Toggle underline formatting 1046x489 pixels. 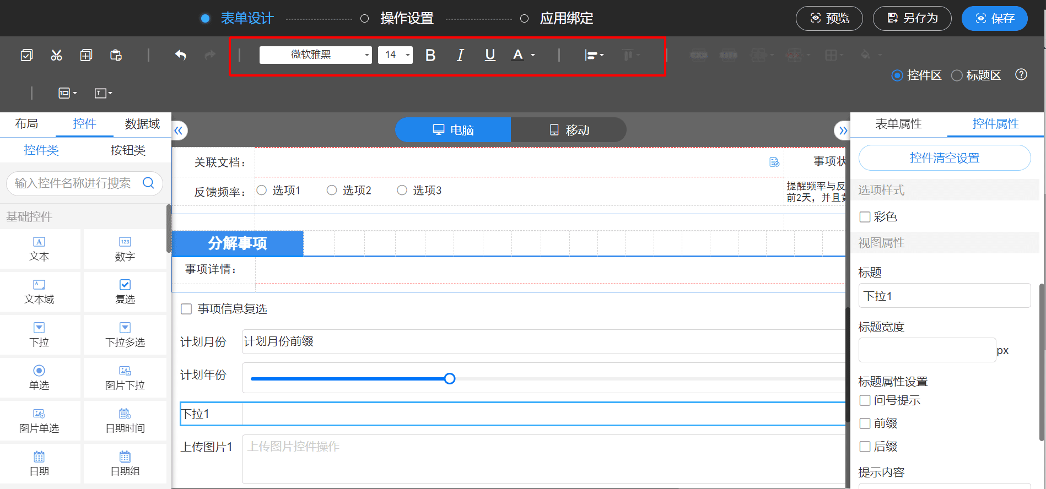(x=490, y=55)
